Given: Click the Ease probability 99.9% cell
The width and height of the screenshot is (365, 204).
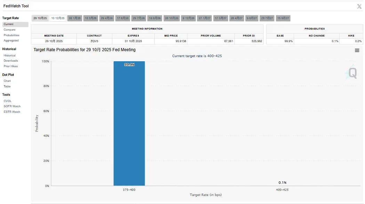Looking at the screenshot, I should coord(280,41).
